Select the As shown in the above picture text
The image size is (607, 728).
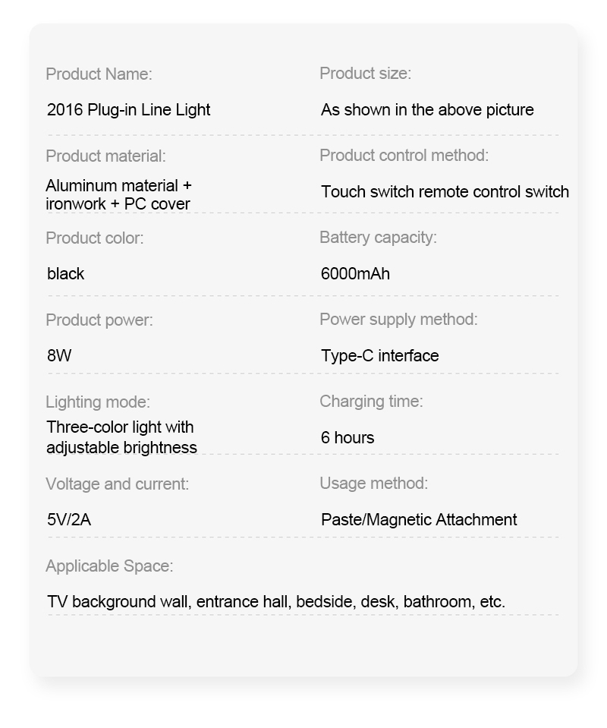click(x=427, y=110)
